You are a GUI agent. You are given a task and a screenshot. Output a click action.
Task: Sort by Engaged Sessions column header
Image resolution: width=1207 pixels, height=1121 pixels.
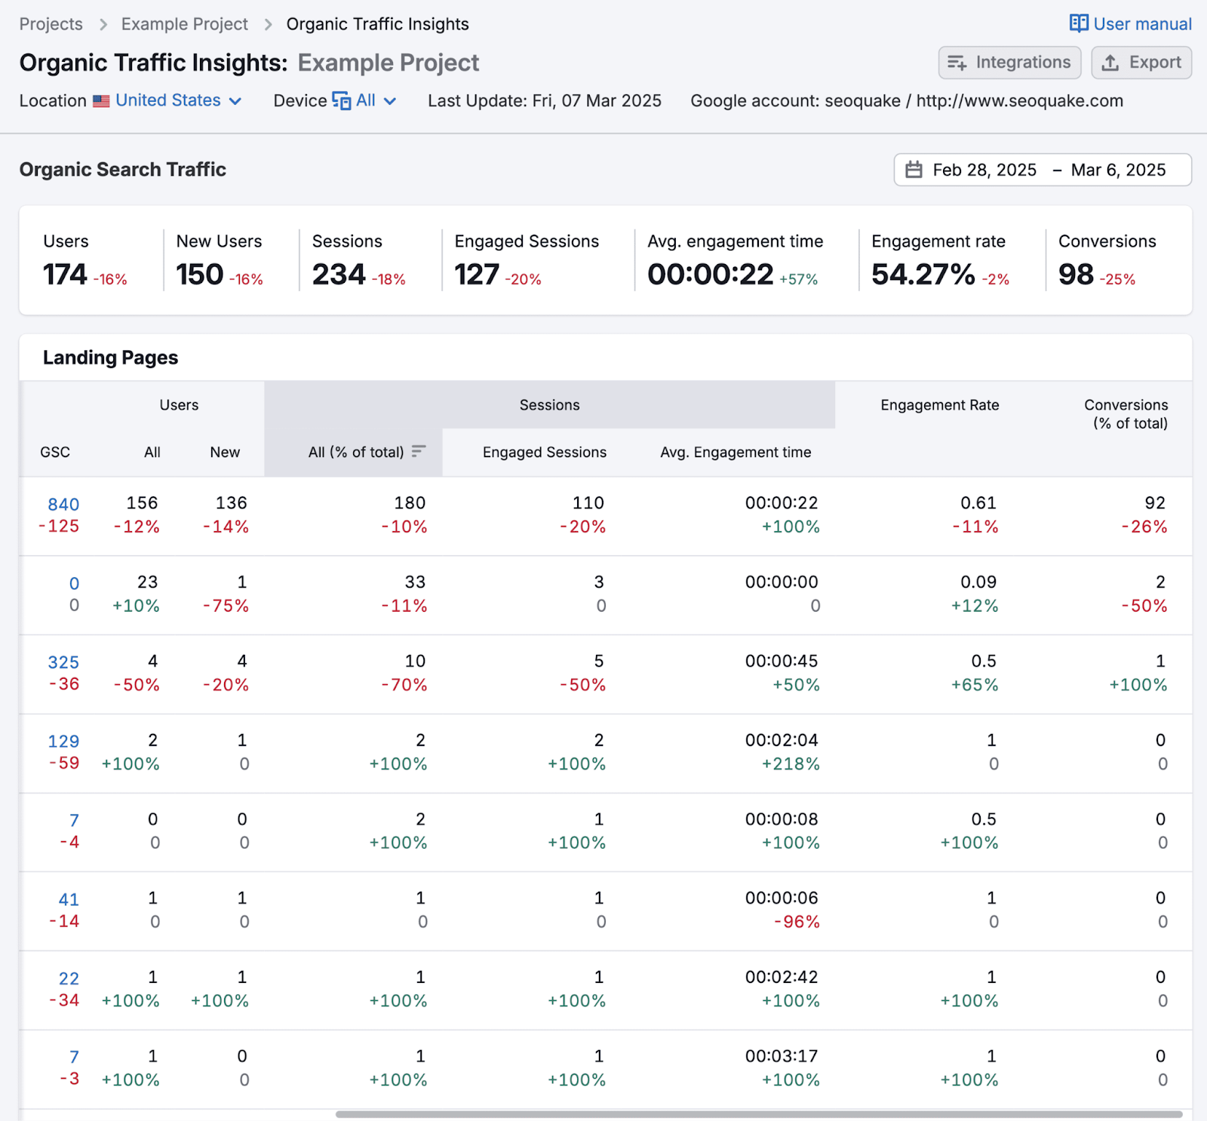[x=544, y=452]
